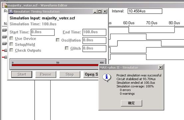Click the Start simulation button
Image resolution: width=184 pixels, height=120 pixels.
click(22, 74)
